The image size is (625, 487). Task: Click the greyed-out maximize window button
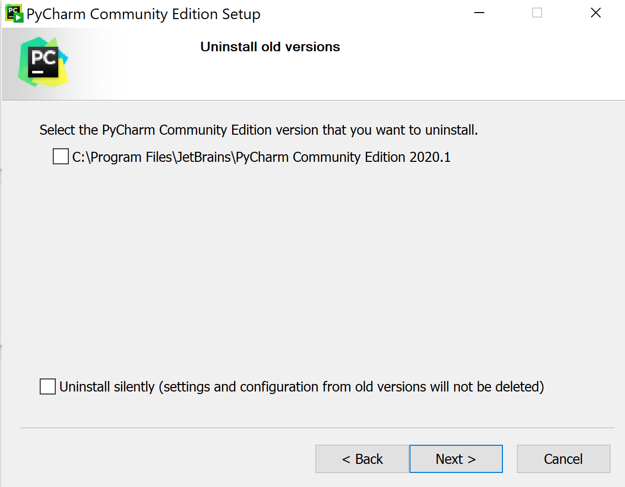[537, 13]
